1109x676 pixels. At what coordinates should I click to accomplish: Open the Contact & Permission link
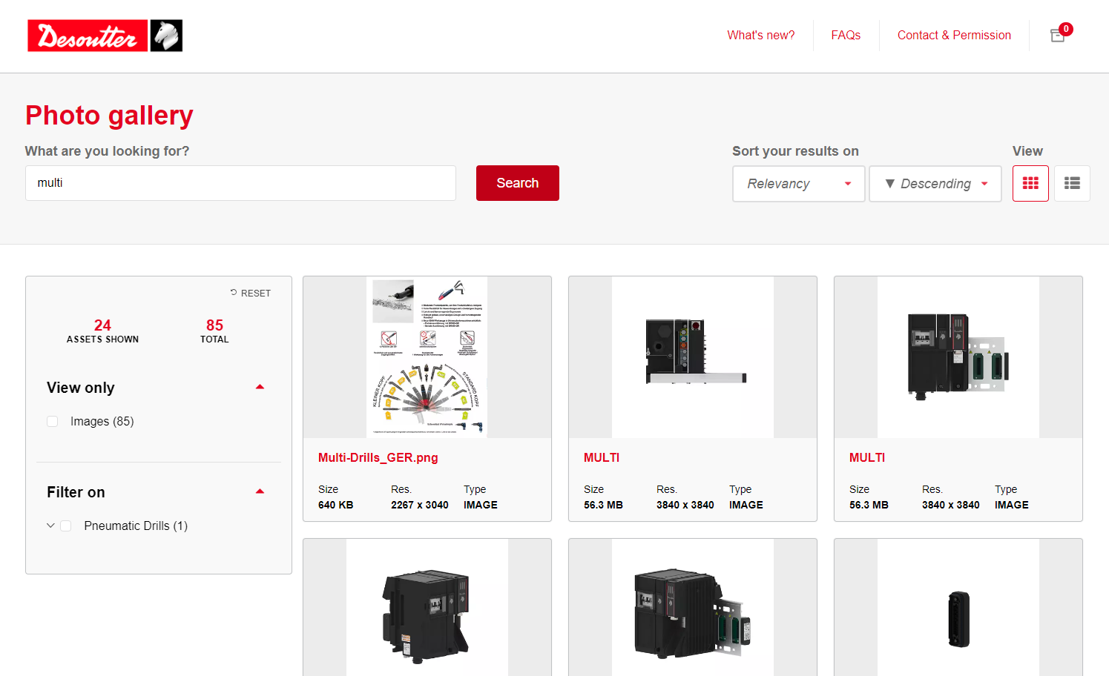click(954, 35)
